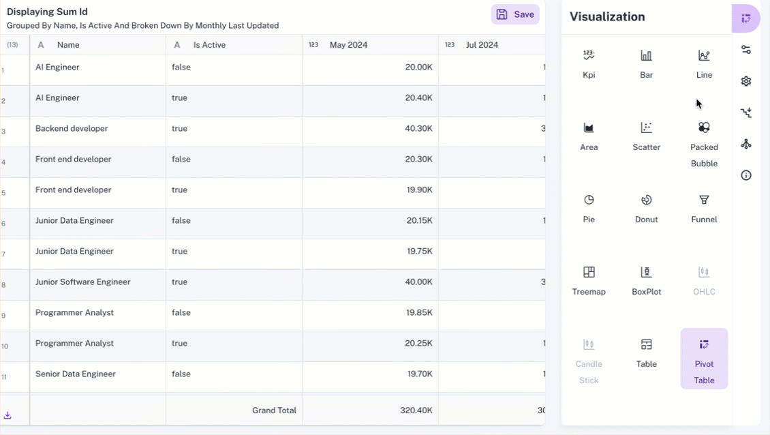770x435 pixels.
Task: Click the hierarchy tree icon in the side rail
Action: (x=746, y=144)
